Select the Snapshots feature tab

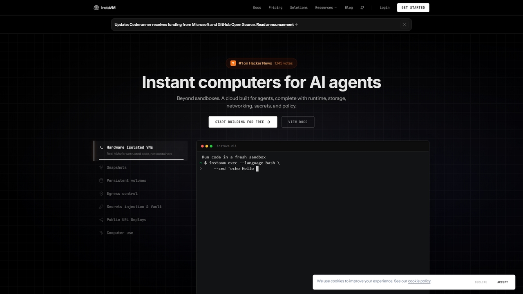tap(141, 167)
